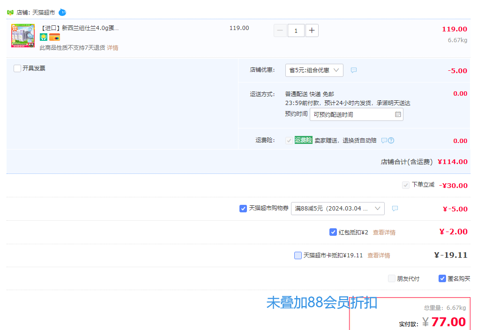Toggle the 下单立减 checkbox

(x=405, y=185)
